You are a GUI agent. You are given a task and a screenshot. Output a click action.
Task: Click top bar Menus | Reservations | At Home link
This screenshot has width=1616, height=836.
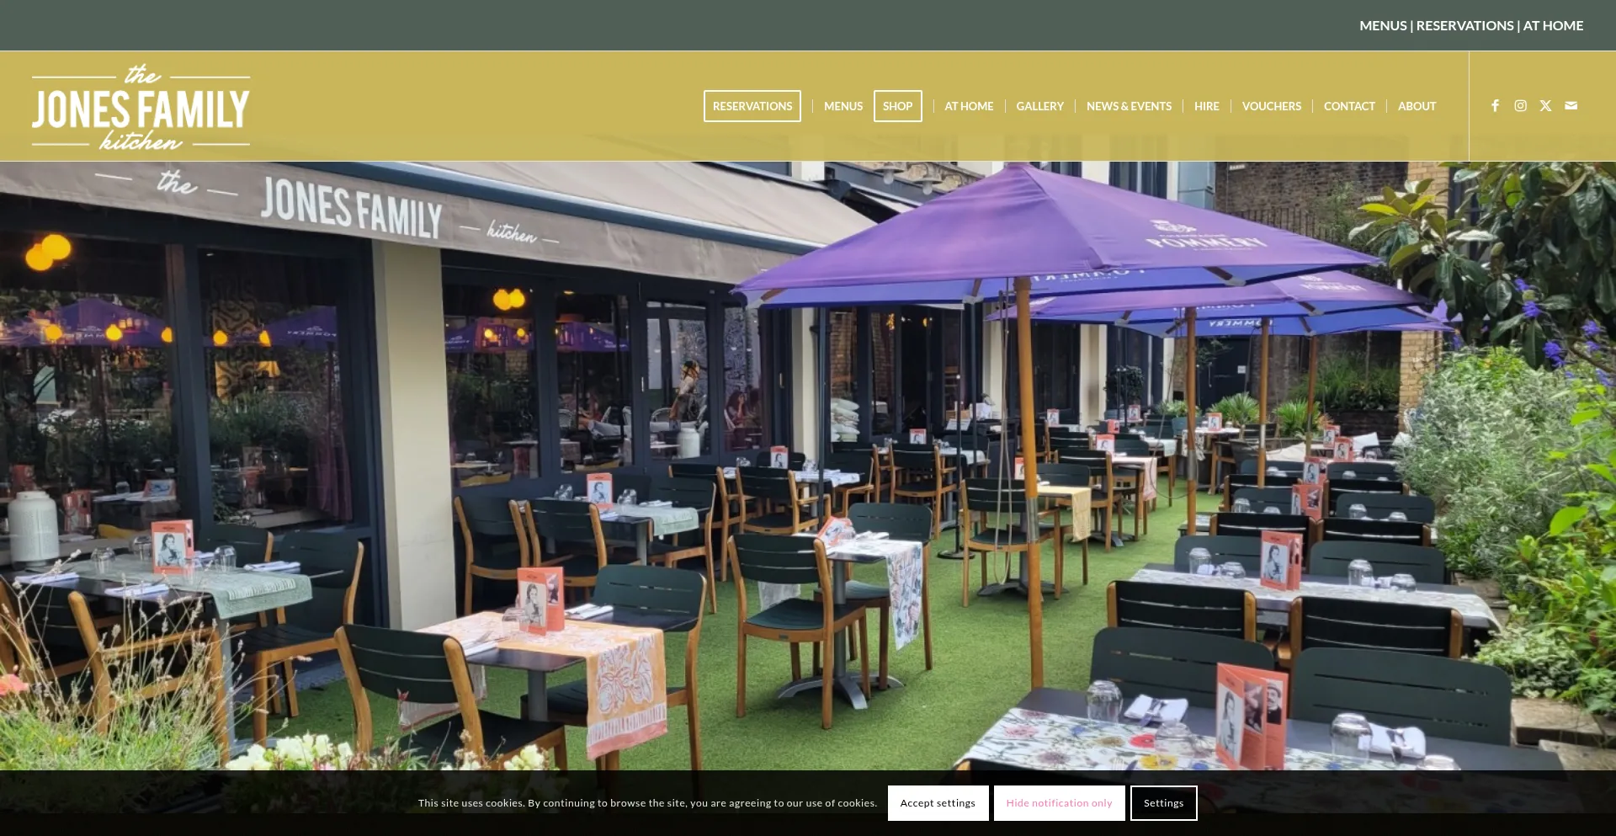point(1471,25)
